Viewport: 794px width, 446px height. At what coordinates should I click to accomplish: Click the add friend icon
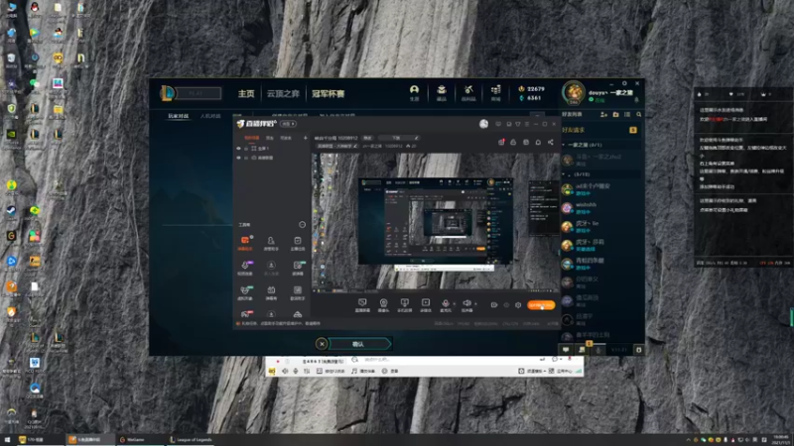point(603,115)
